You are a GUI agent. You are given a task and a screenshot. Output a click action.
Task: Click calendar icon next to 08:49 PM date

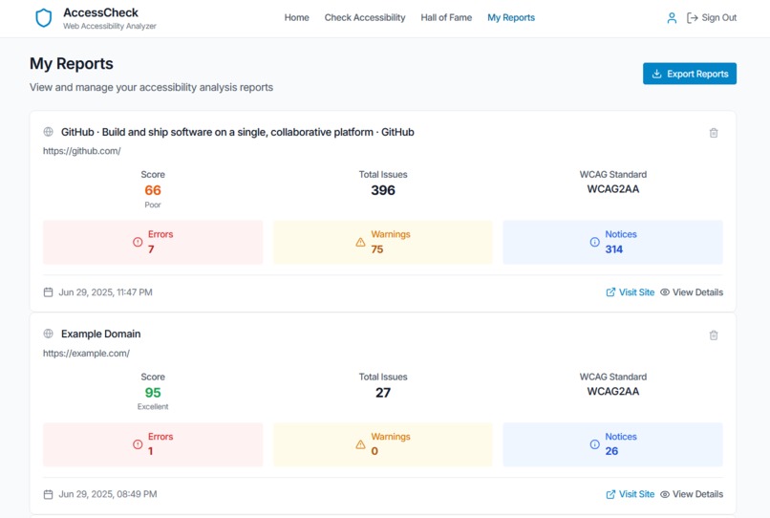[x=48, y=494]
